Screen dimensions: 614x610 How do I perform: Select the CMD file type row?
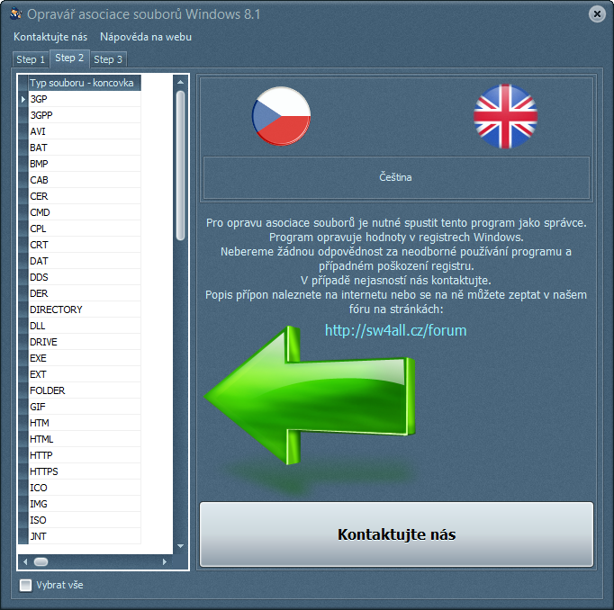tap(85, 212)
